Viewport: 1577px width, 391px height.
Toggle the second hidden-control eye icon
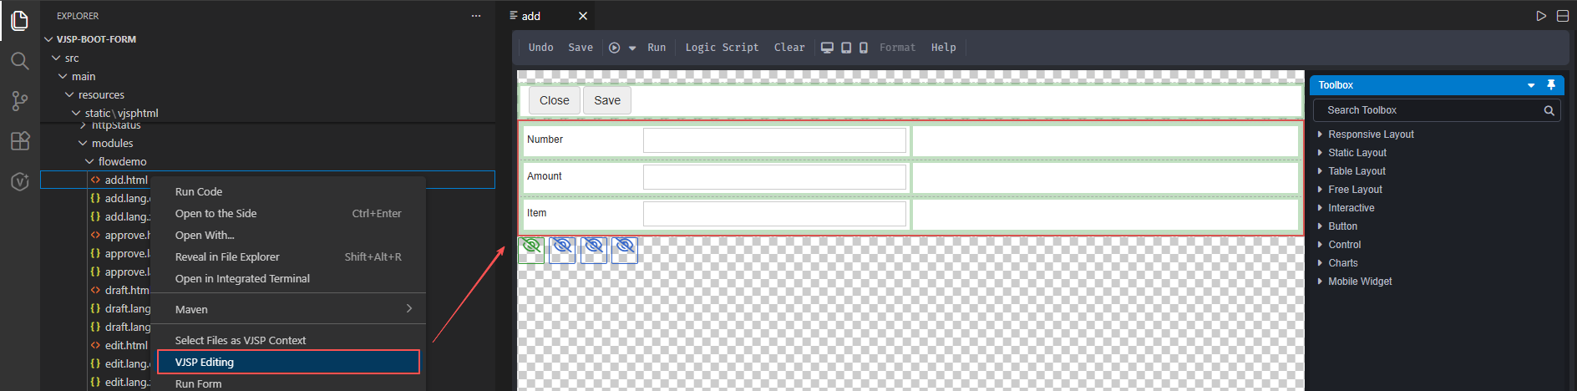(562, 249)
